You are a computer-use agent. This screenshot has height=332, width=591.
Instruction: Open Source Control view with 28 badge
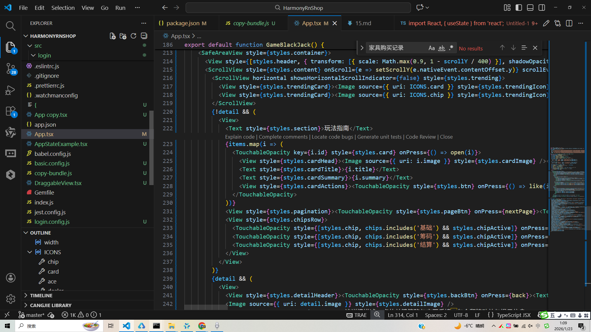(x=10, y=68)
